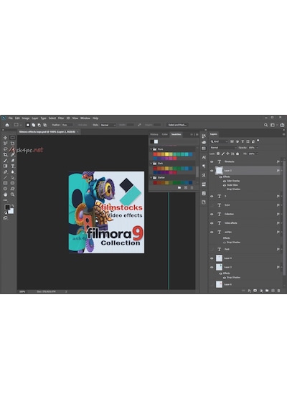
Task: Select the Horizontal Type tool
Action: click(x=12, y=166)
